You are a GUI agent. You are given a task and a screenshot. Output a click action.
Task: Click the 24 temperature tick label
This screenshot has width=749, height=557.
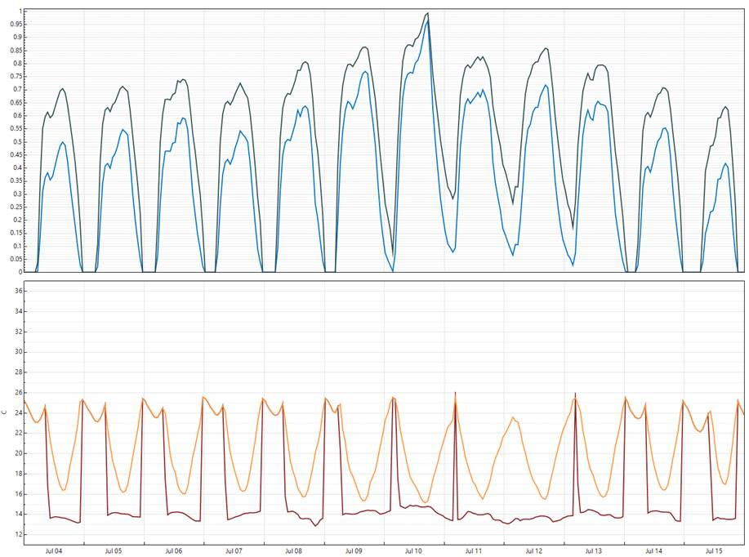(19, 412)
